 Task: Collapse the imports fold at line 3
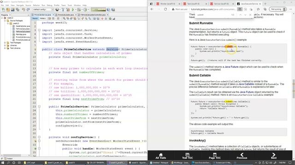[39, 30]
